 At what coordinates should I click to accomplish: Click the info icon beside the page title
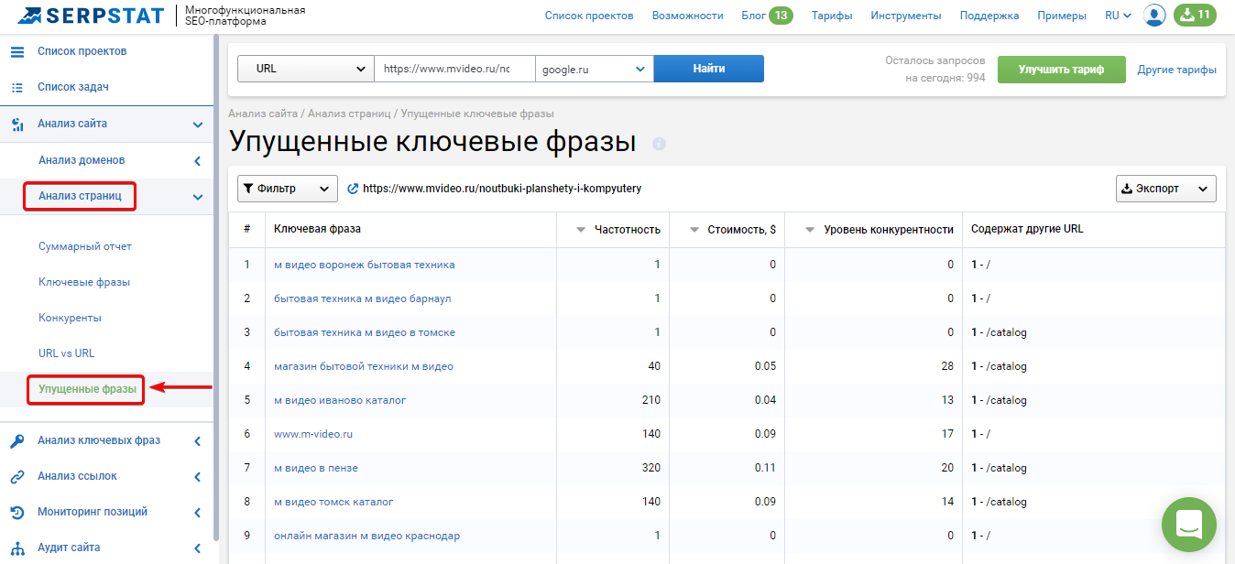(x=659, y=144)
